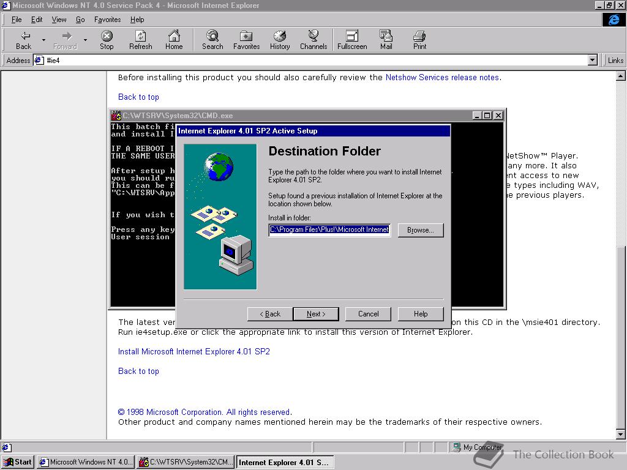Open the File menu
The image size is (627, 470).
pos(17,20)
